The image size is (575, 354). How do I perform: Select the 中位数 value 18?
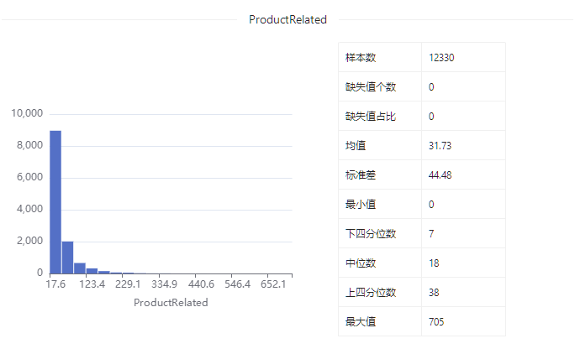tap(434, 263)
